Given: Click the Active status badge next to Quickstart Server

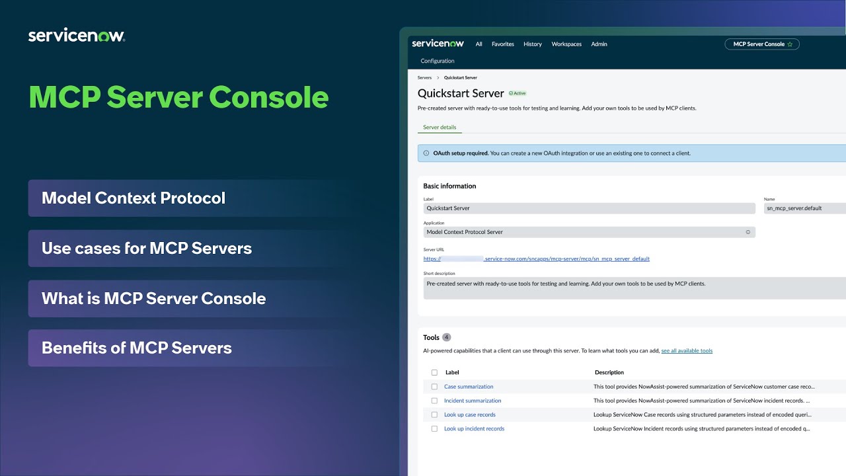Looking at the screenshot, I should (x=517, y=93).
